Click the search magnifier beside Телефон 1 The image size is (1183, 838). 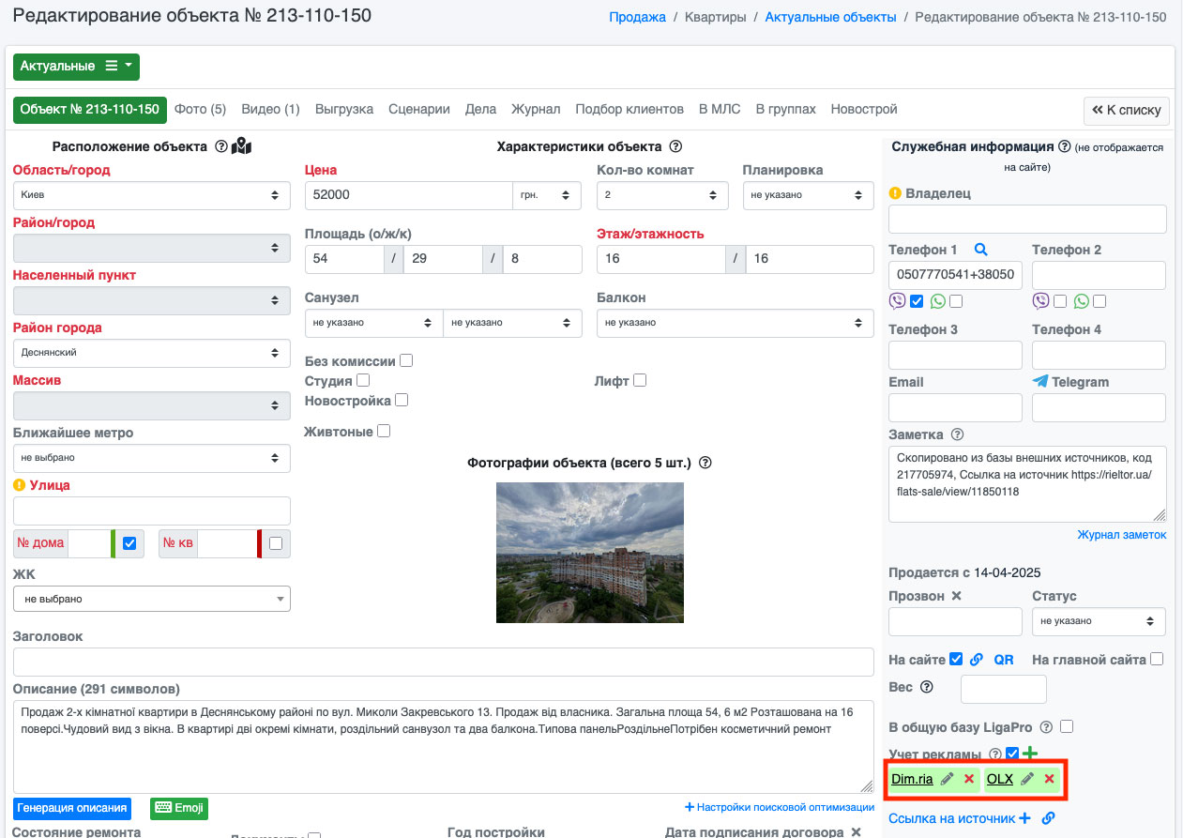(980, 250)
